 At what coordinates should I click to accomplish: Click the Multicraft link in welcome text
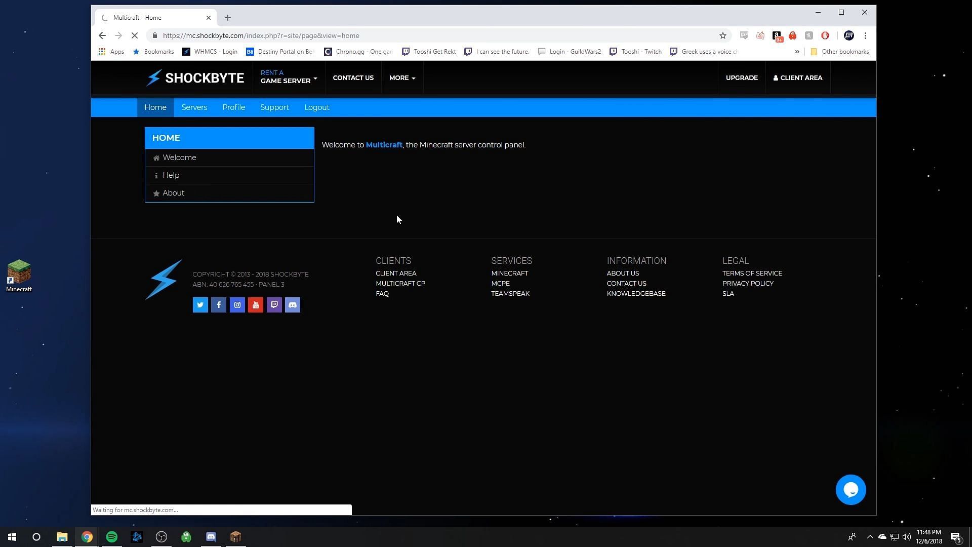384,145
